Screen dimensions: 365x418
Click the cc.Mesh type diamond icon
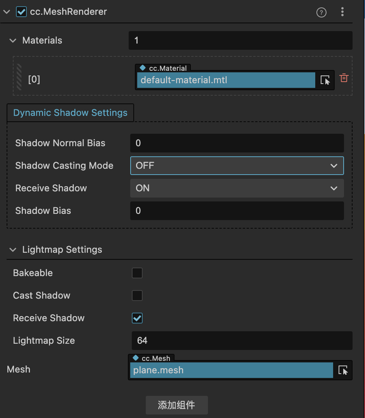(135, 358)
